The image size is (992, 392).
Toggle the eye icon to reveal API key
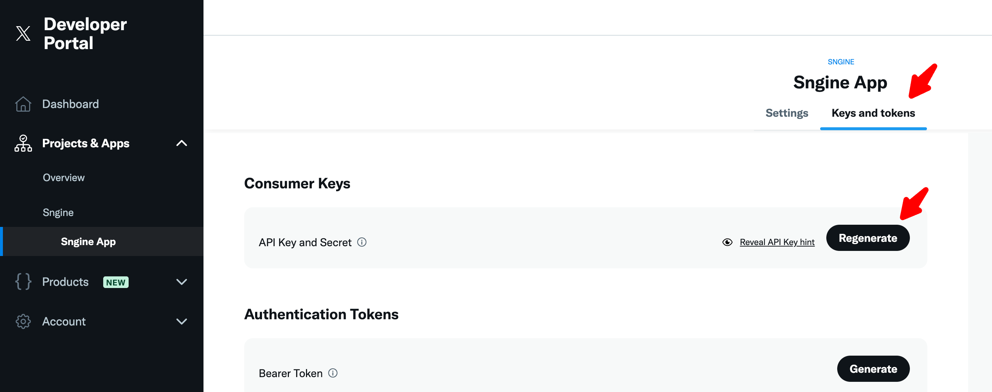click(x=727, y=242)
